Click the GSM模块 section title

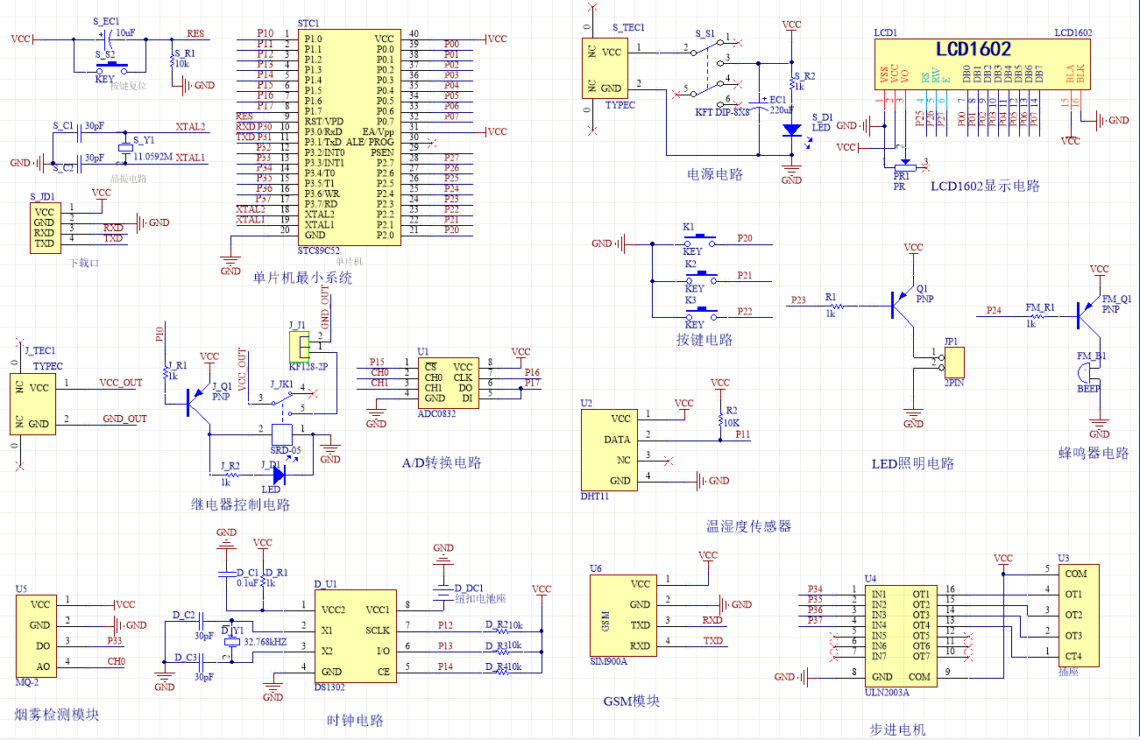(631, 701)
